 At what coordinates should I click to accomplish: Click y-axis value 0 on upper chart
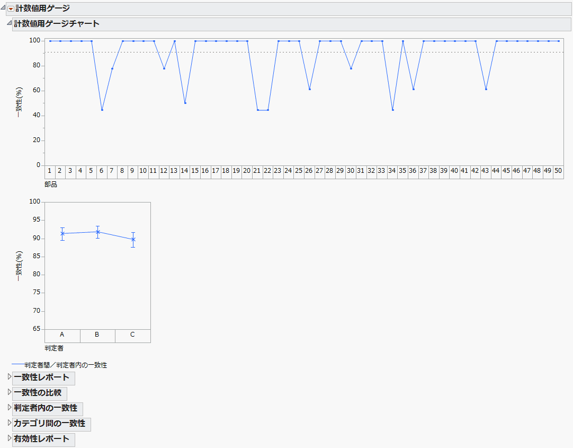point(38,165)
